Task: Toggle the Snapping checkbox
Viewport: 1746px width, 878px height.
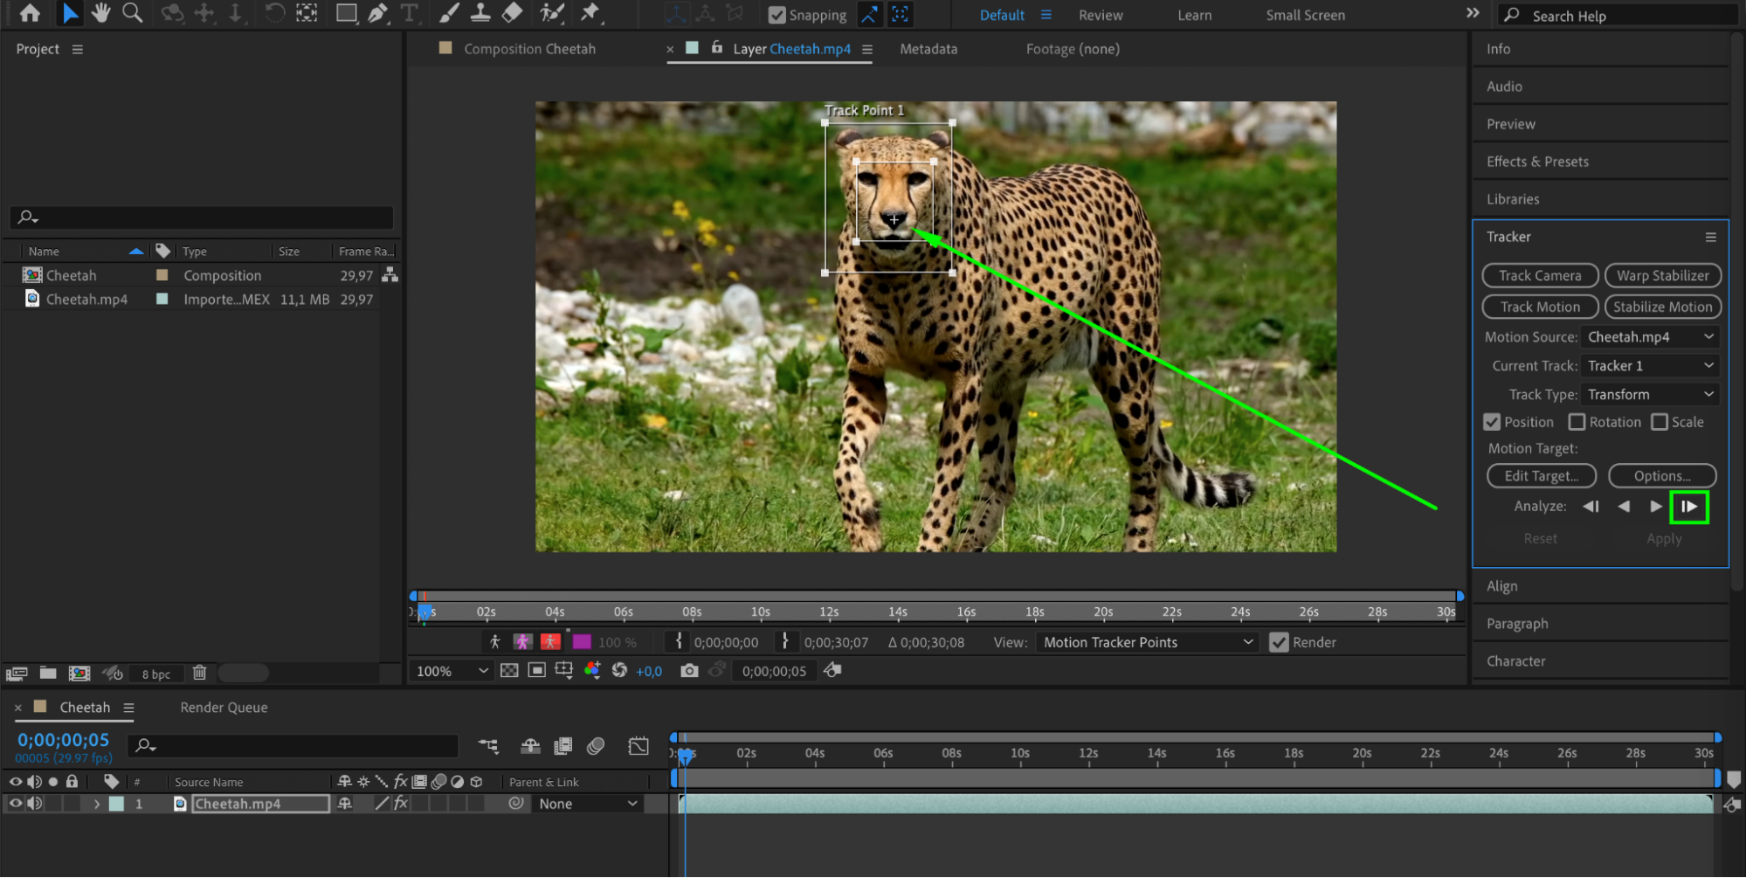Action: click(776, 15)
